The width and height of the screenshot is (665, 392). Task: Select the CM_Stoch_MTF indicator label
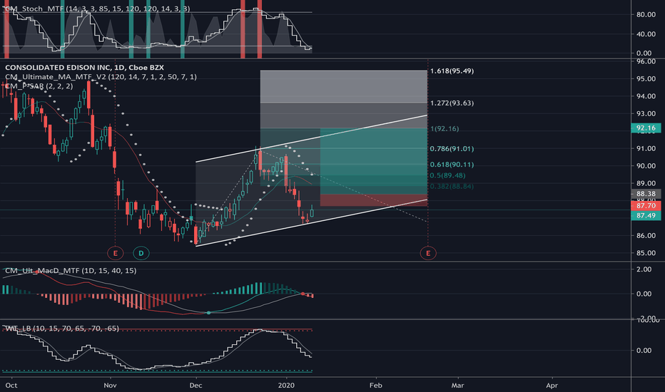(x=97, y=9)
